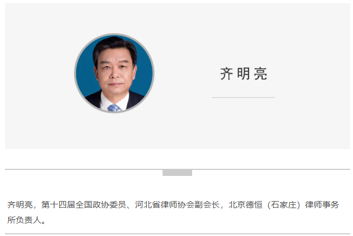Click the phrase 律师协会 in the biography
This screenshot has height=236, width=353.
tap(177, 205)
